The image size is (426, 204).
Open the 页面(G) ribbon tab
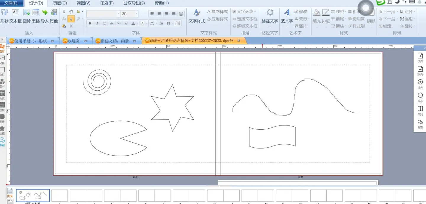tap(60, 3)
